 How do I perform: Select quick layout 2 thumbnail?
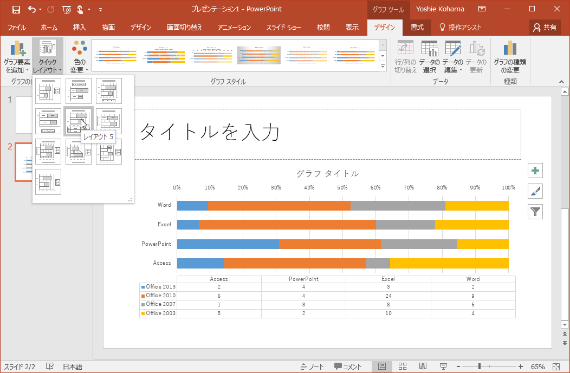(79, 91)
